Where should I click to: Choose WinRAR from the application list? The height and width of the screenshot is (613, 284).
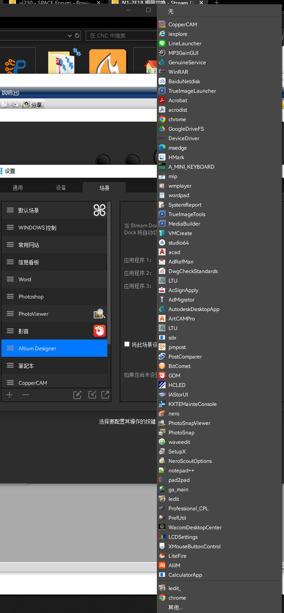[x=220, y=72]
